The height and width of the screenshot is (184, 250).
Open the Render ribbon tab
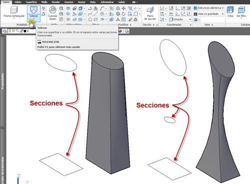(x=56, y=2)
